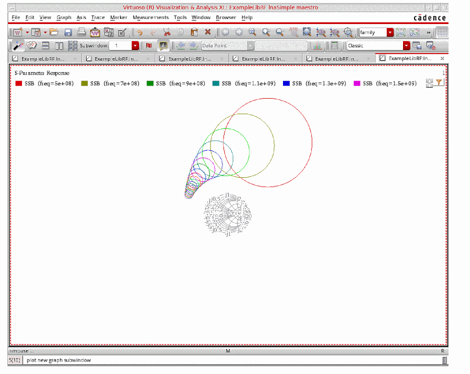Toggle the legend filter funnel icon
The height and width of the screenshot is (374, 470).
pyautogui.click(x=438, y=83)
